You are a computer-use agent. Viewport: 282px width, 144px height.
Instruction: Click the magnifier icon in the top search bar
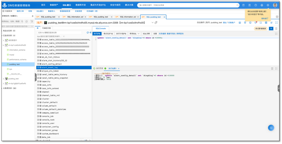click(237, 5)
